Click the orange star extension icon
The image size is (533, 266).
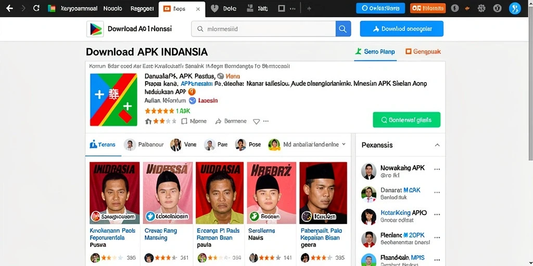tap(467, 8)
